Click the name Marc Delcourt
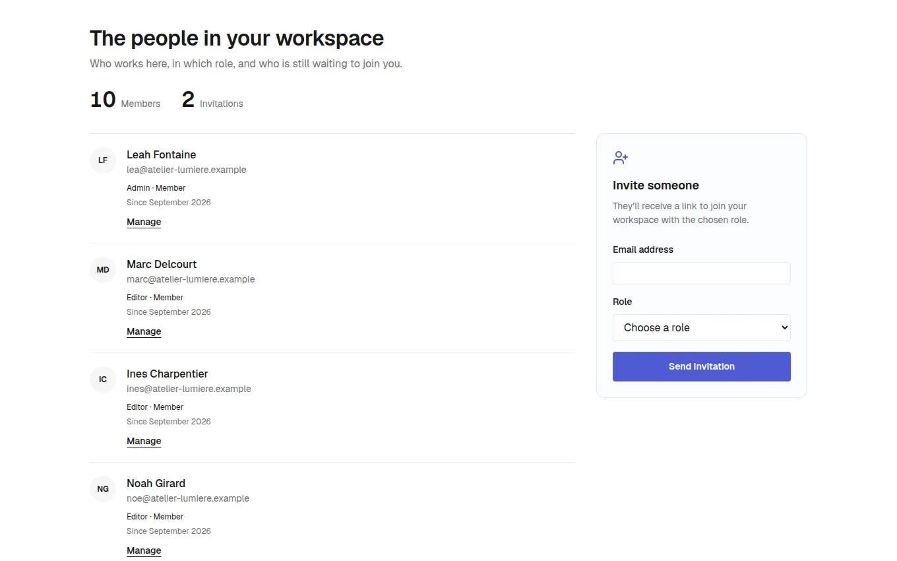Viewport: 897px width, 561px height. (162, 264)
